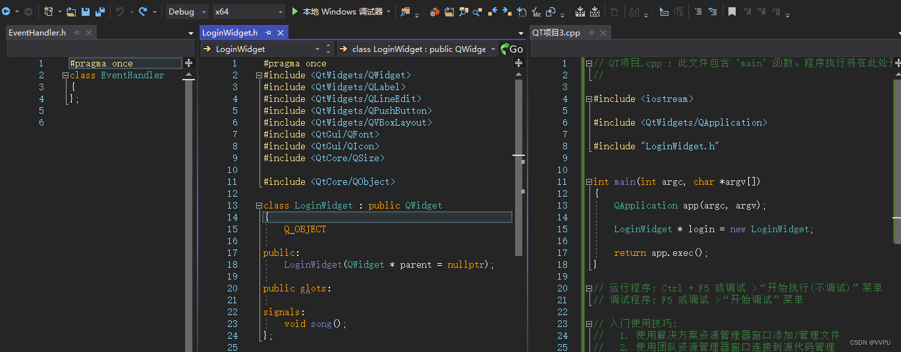Toggle a bookmark with the toolbar bookmark icon

[732, 11]
